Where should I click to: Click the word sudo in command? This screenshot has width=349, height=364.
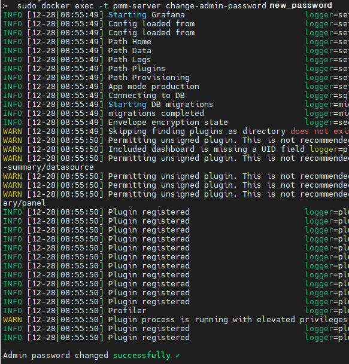click(x=27, y=5)
